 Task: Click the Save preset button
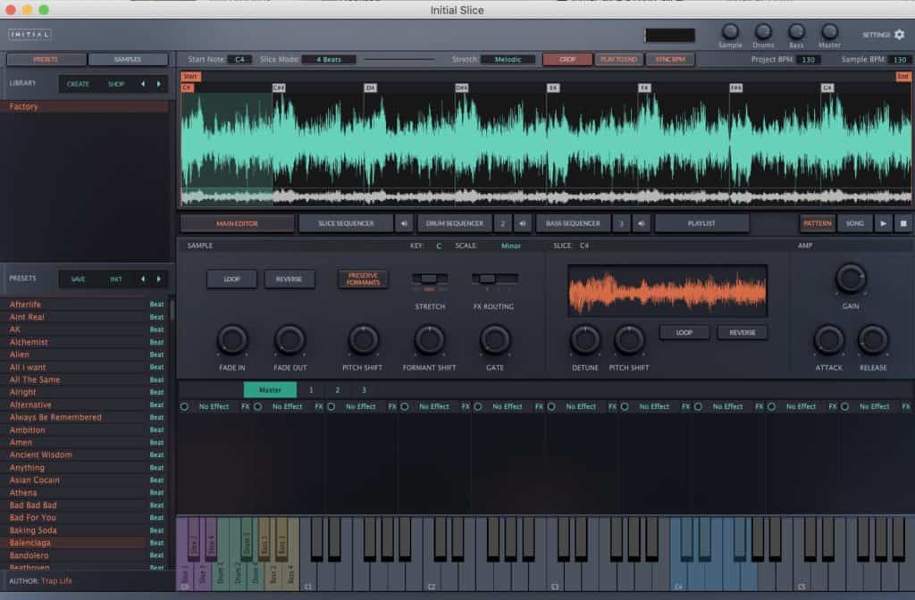tap(79, 279)
